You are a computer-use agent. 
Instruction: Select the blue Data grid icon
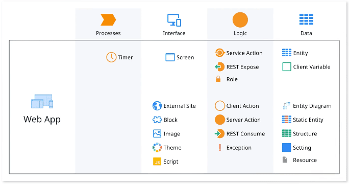[x=306, y=19]
